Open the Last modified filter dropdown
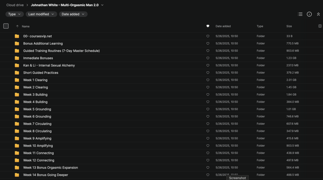This screenshot has height=180, width=323. 41,14
